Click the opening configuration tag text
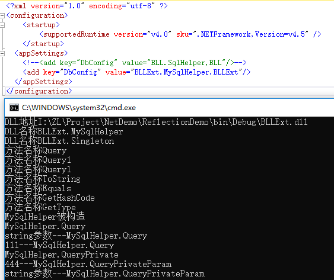 coord(37,15)
